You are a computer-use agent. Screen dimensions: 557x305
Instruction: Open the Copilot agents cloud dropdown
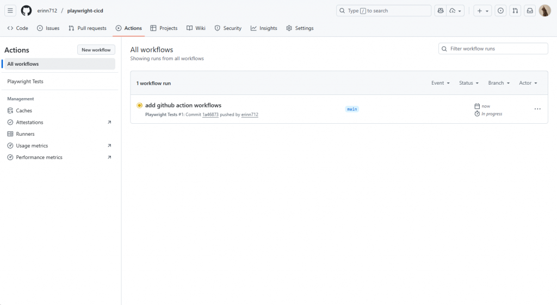coord(455,11)
